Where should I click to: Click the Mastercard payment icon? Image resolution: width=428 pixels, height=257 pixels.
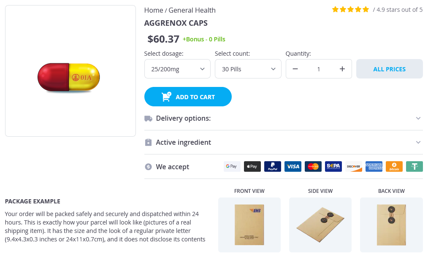tap(313, 167)
